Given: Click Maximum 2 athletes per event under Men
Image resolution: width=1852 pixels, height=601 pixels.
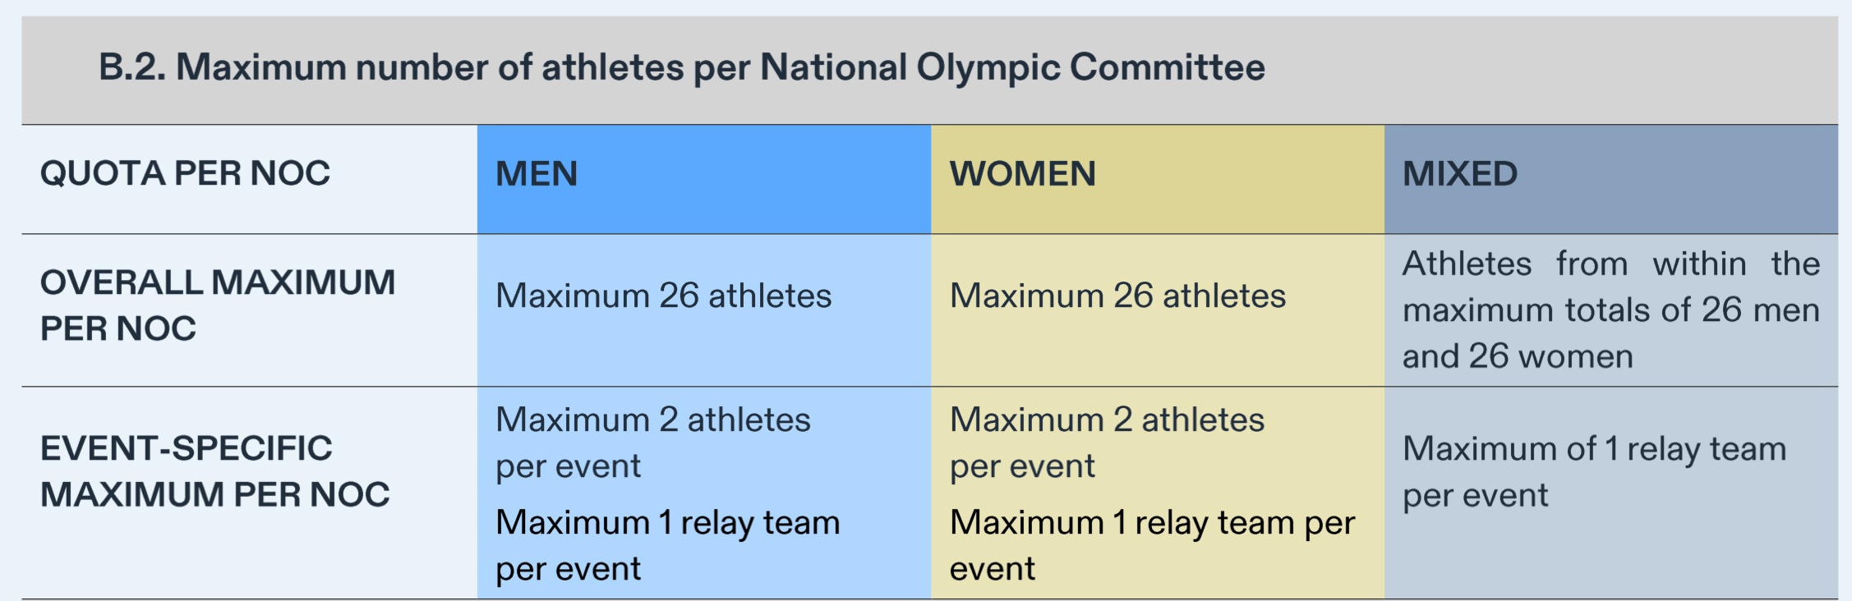Looking at the screenshot, I should tap(653, 443).
